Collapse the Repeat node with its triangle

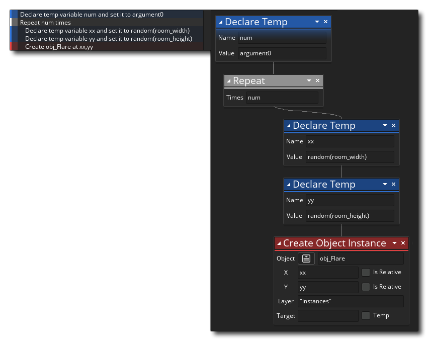229,81
